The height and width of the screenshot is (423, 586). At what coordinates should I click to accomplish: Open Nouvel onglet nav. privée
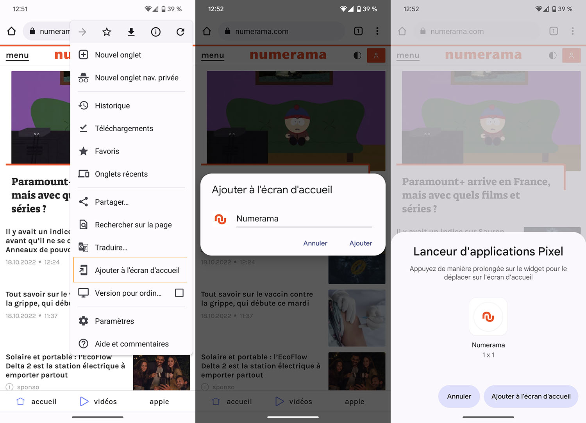(x=131, y=78)
